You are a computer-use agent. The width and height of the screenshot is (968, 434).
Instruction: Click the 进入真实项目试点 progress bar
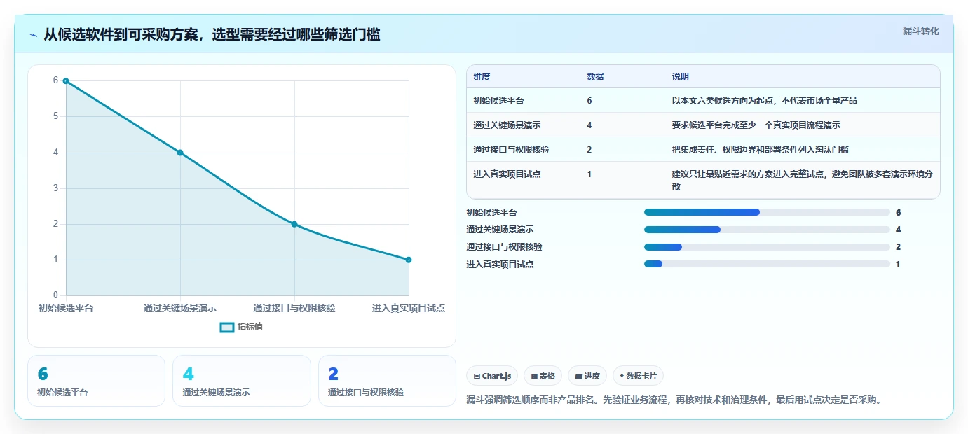(x=767, y=265)
